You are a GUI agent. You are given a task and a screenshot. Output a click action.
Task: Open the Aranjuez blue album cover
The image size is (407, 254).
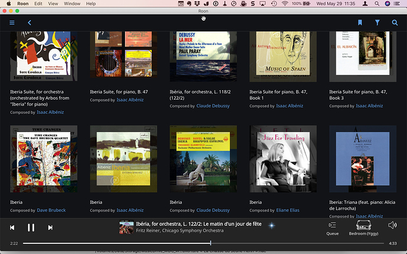pos(363,159)
